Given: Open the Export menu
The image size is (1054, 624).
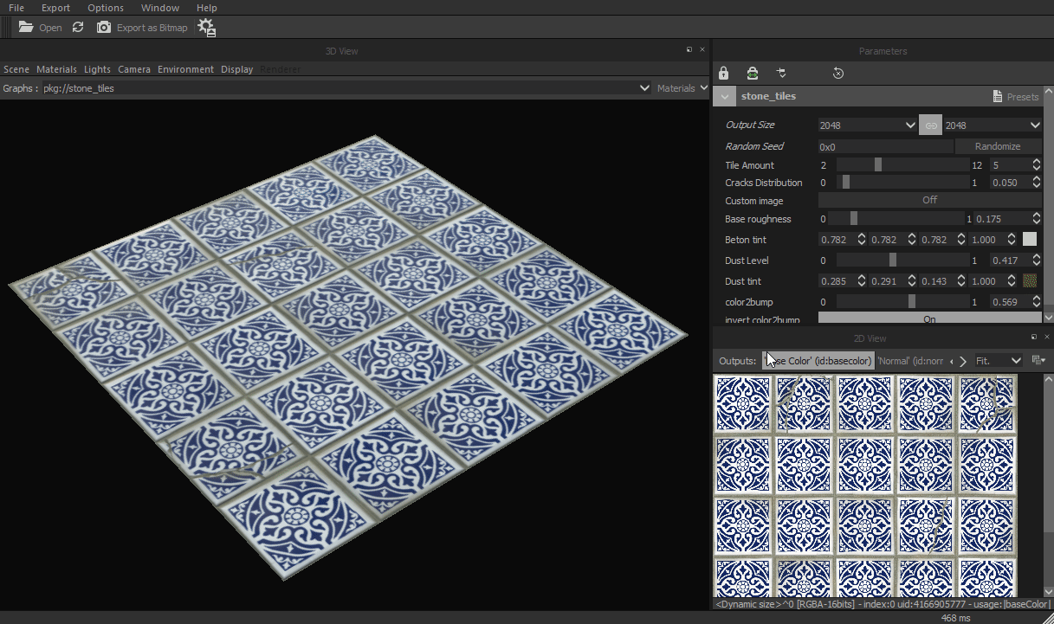Looking at the screenshot, I should tap(55, 8).
